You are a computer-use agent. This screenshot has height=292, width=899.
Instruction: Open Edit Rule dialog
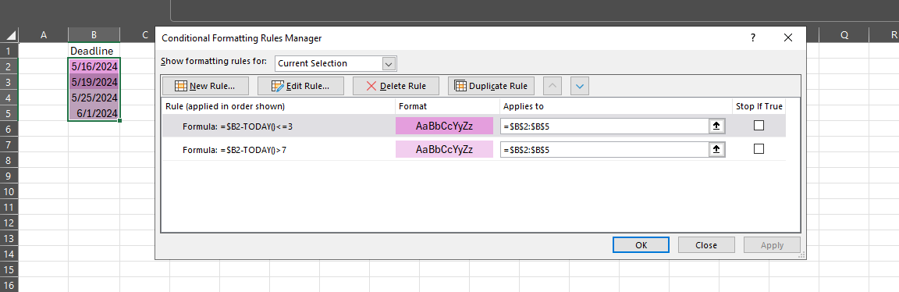click(300, 86)
